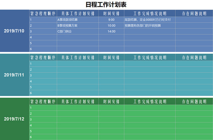Viewport: 213px width, 140px height.
Task: Click 具体工作计划安排 header in 2019/7/10 block
Action: (x=78, y=13)
